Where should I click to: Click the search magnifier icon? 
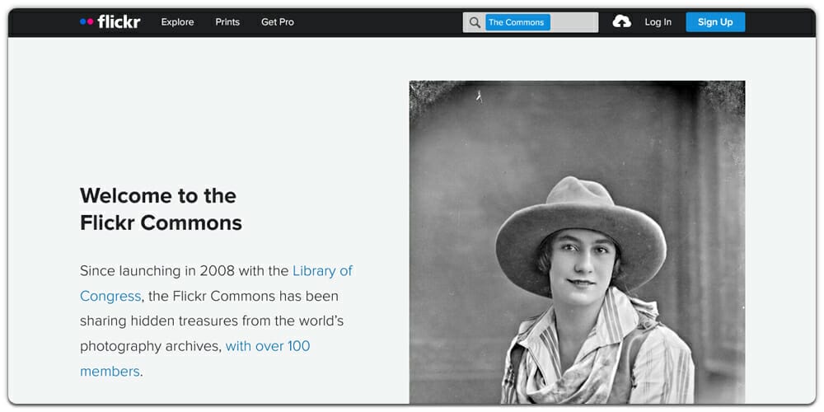475,22
